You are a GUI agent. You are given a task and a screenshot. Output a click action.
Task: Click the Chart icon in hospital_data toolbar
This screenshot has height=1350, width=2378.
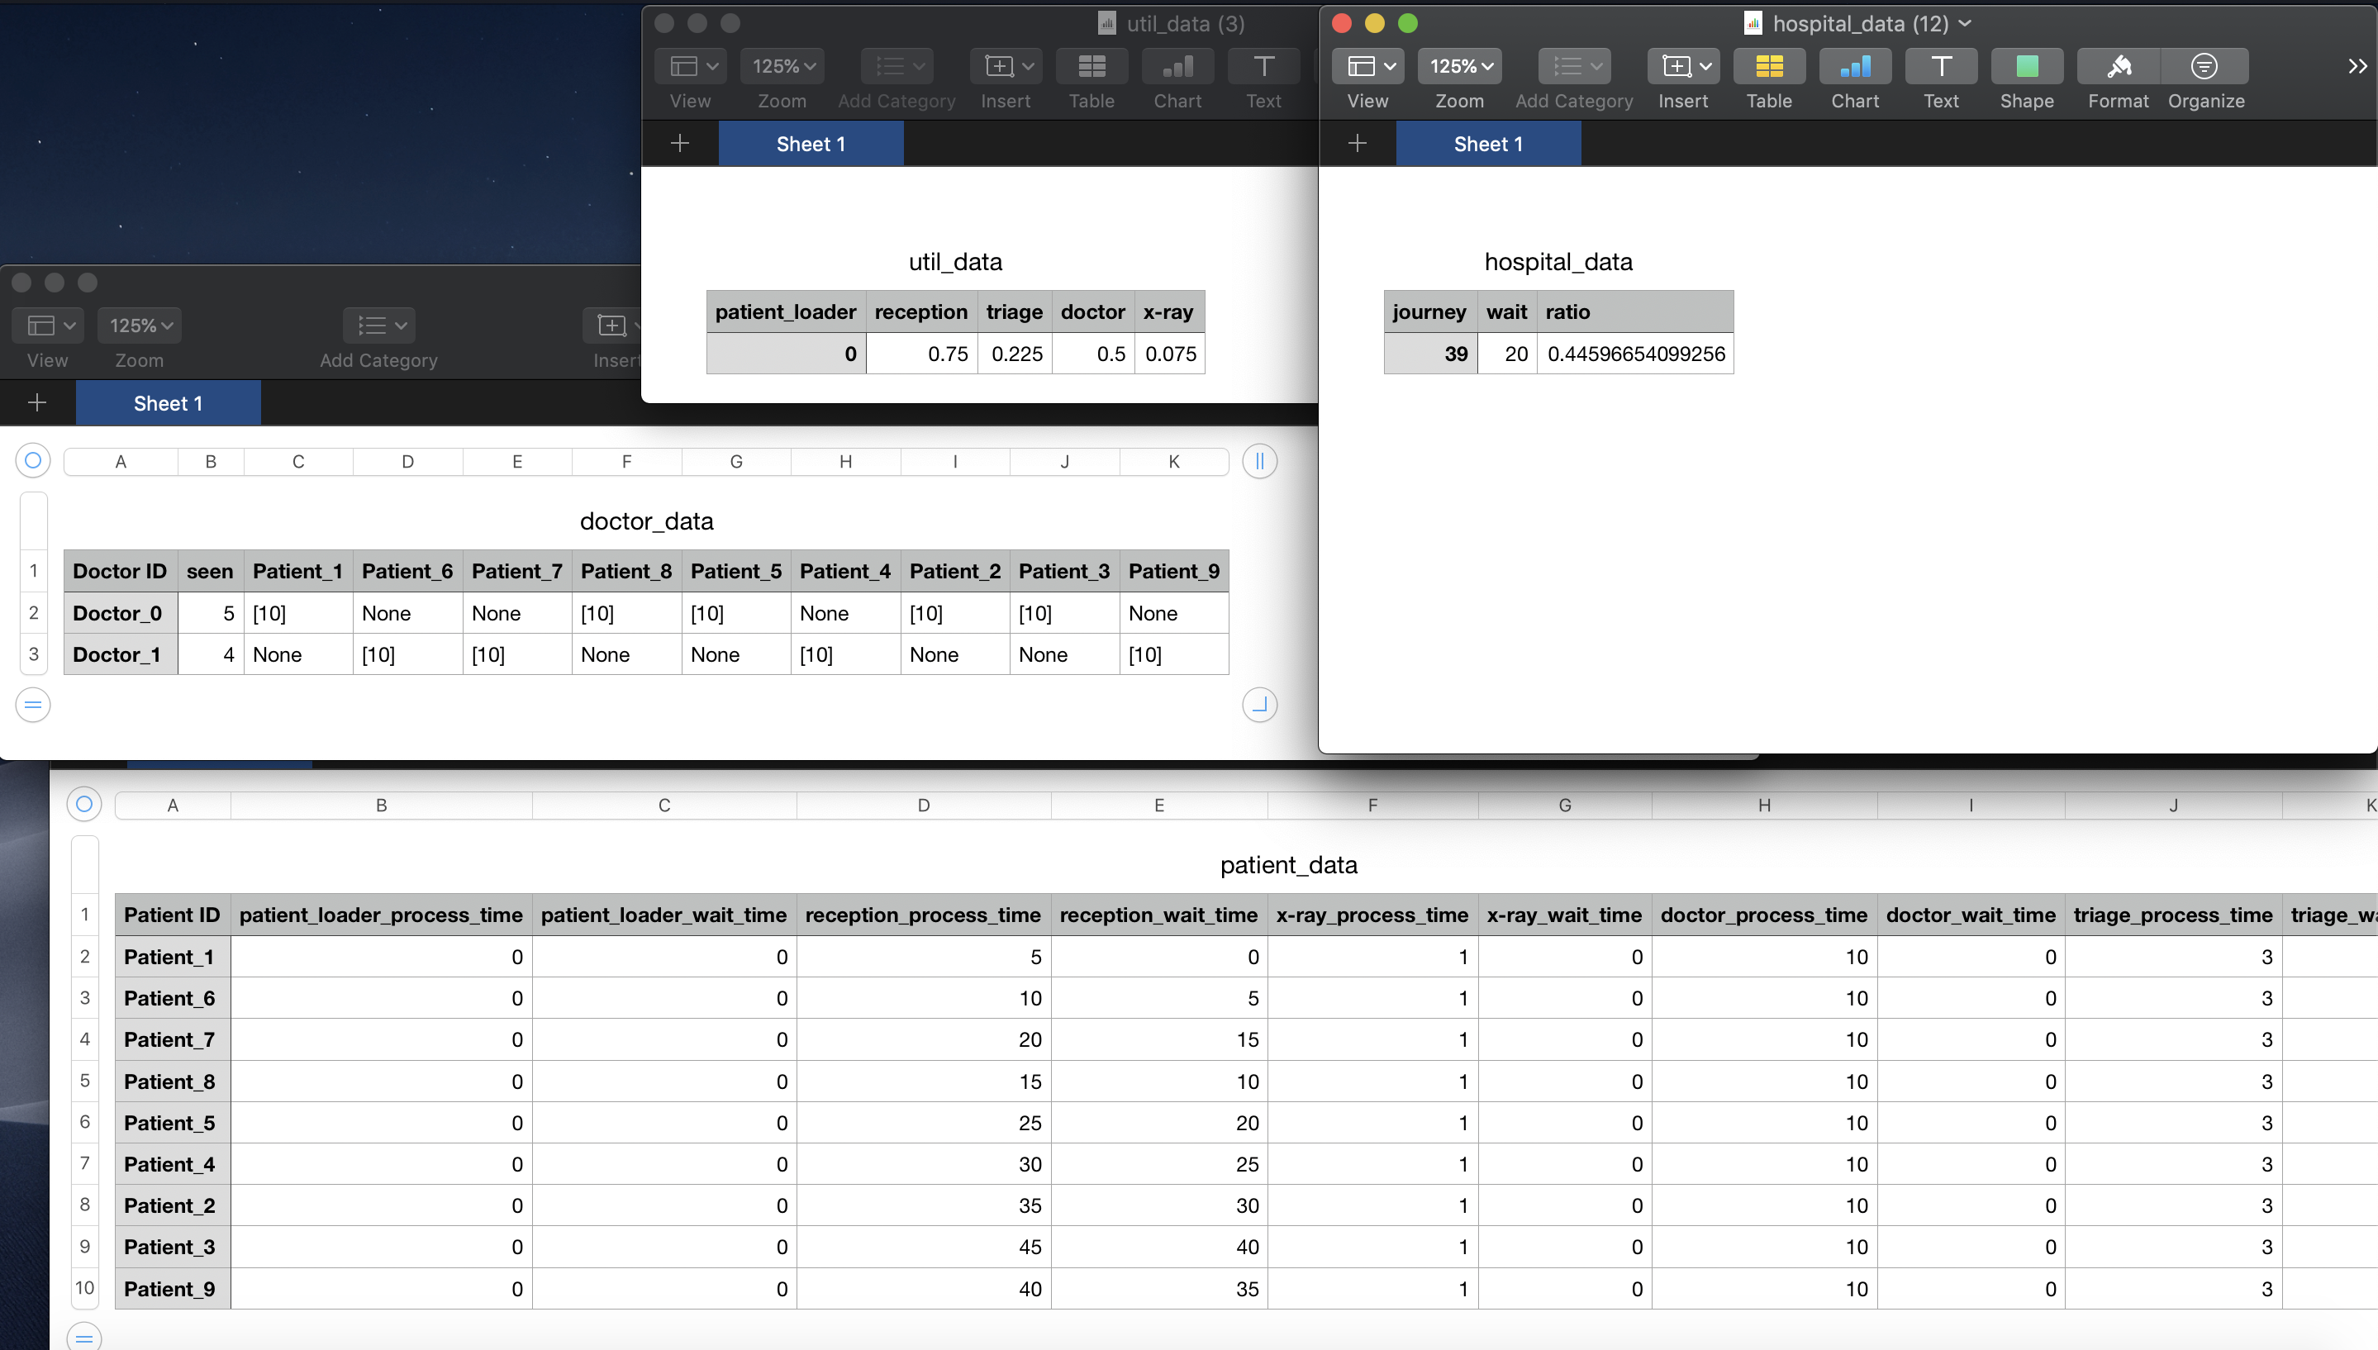(1854, 67)
